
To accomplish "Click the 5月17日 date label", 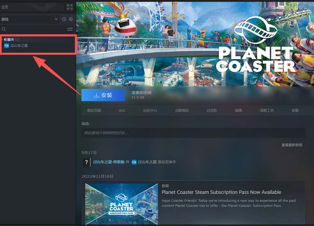I will pos(89,153).
